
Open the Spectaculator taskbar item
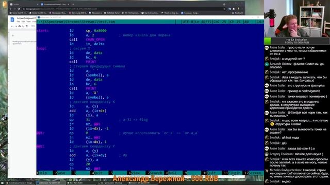point(111,183)
